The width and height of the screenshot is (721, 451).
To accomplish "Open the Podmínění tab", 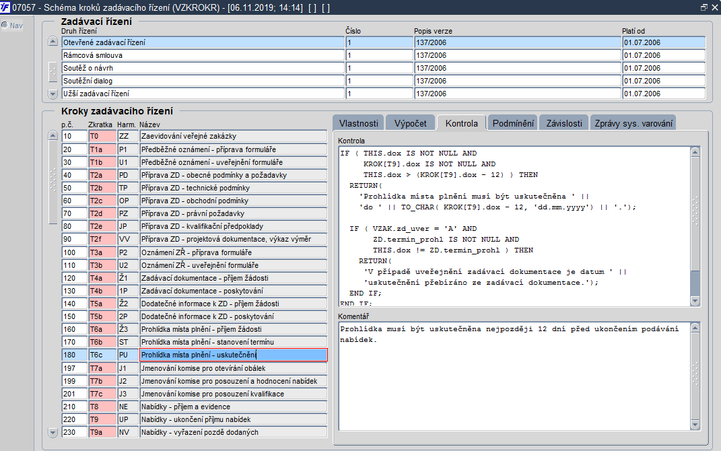I will click(513, 123).
